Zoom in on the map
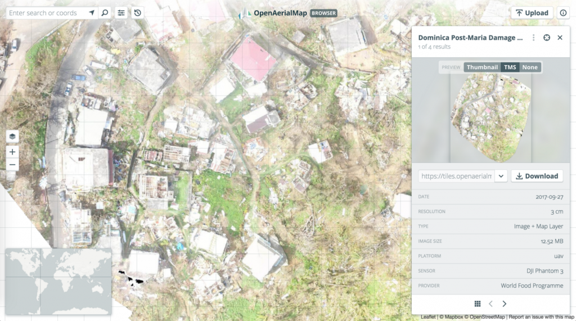The height and width of the screenshot is (321, 576). [12, 152]
